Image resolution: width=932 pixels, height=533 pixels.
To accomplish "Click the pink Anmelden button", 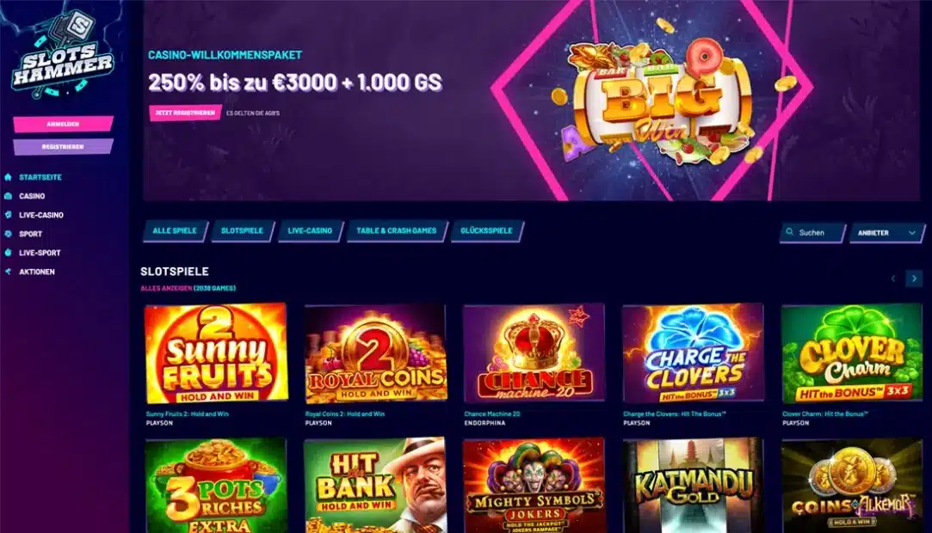I will coord(63,124).
